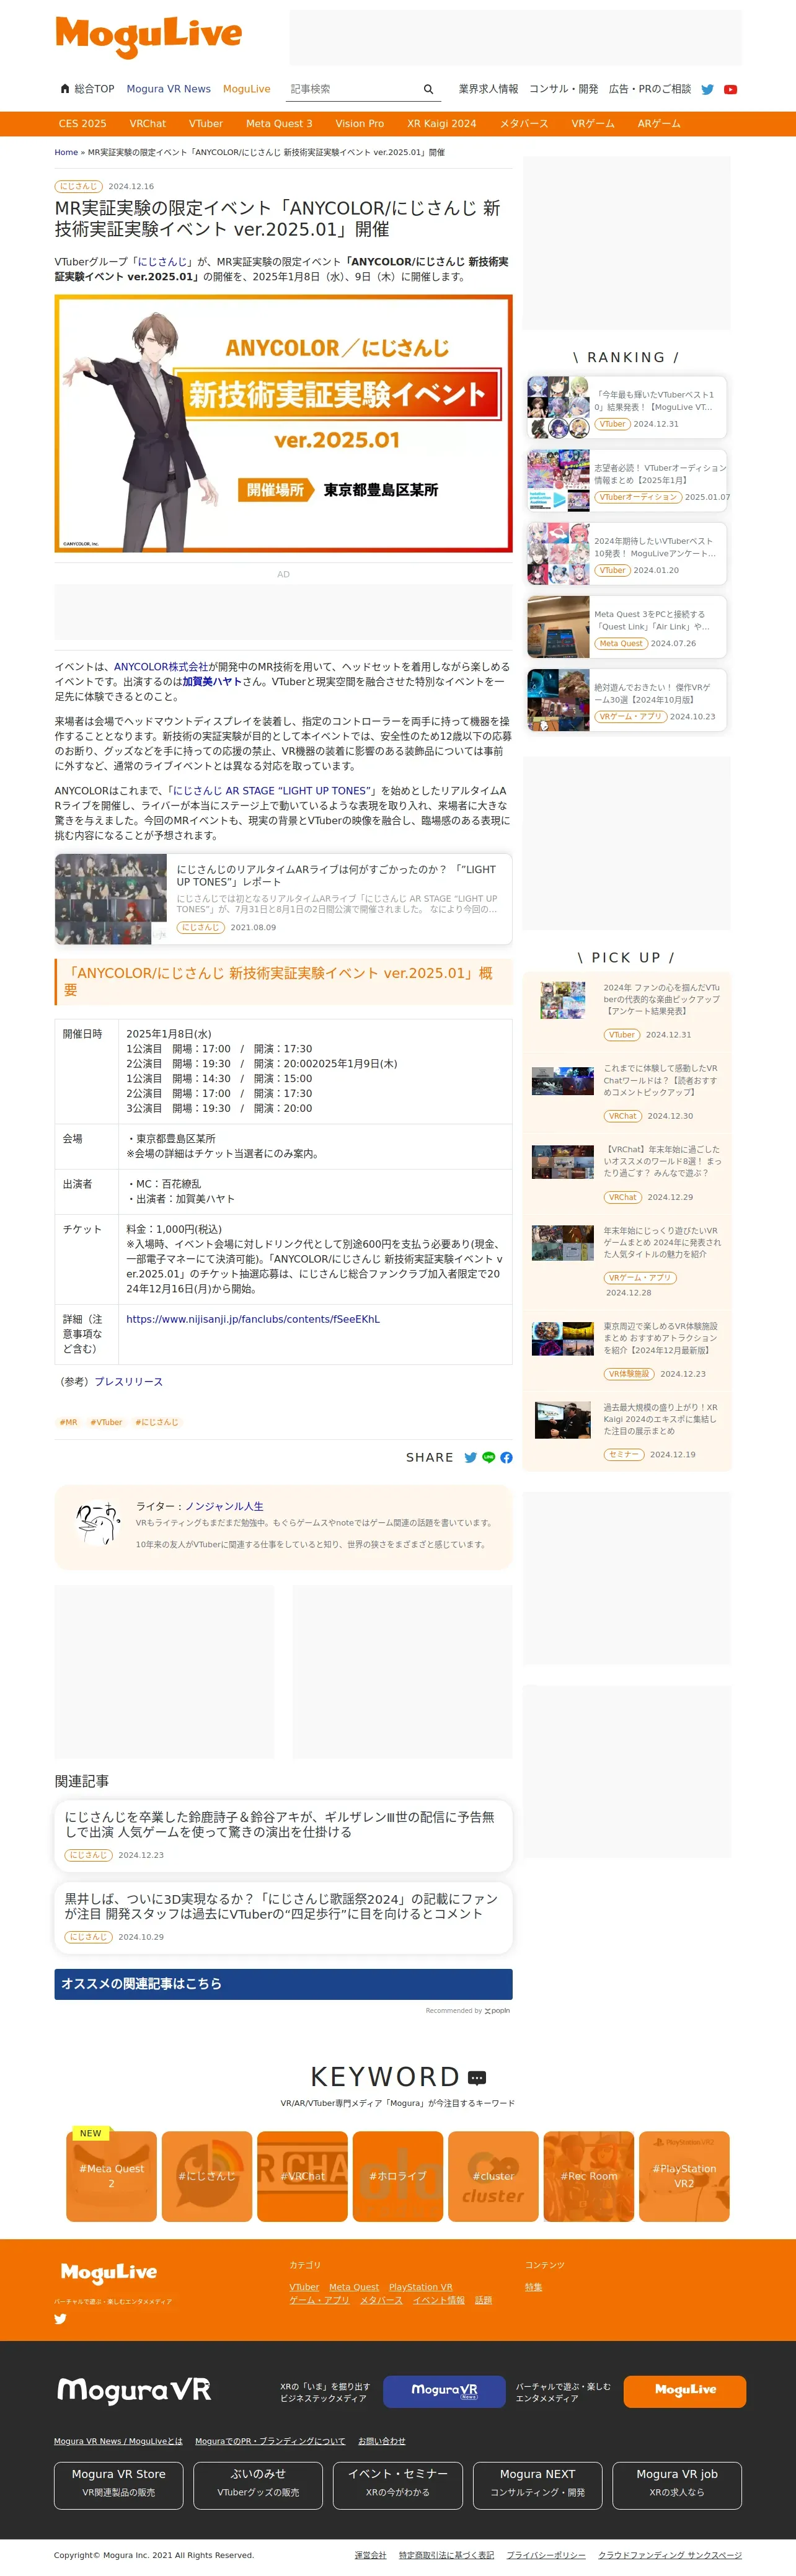Click the にじさんじ tag above article title
Screen dimensions: 796x2576
pyautogui.click(x=78, y=186)
